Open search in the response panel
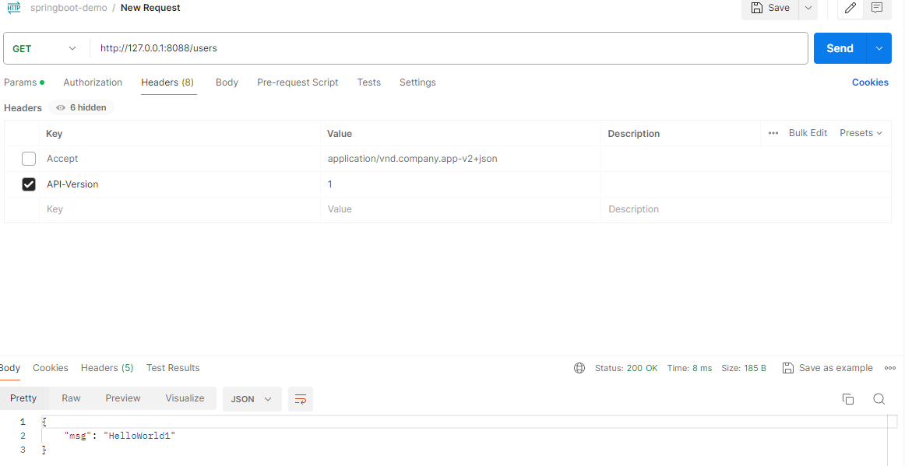This screenshot has height=466, width=912. pyautogui.click(x=879, y=398)
